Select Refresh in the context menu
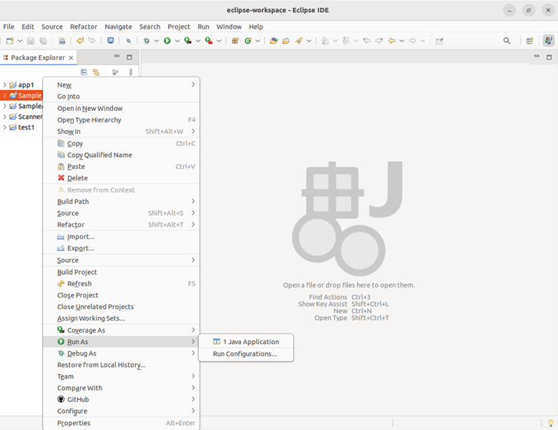This screenshot has height=430, width=558. click(x=79, y=284)
